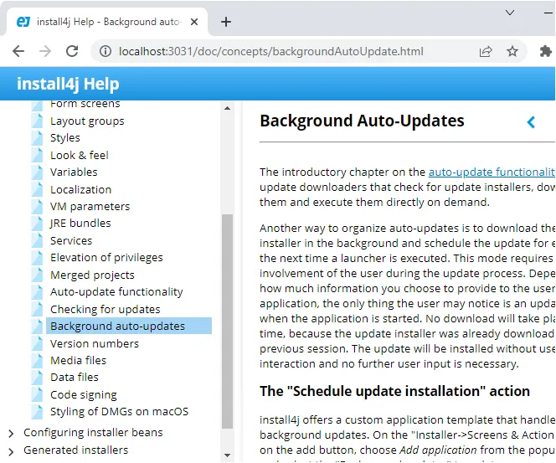Click the page icon beside Version numbers
Screen dimensions: 556x463
[37, 343]
